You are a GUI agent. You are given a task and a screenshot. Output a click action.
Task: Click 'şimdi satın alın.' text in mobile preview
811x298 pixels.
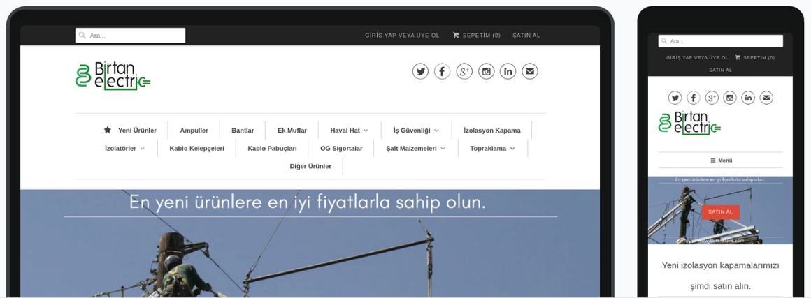point(721,286)
